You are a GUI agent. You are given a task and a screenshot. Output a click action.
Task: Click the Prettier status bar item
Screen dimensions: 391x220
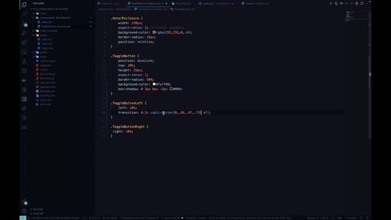(351, 218)
